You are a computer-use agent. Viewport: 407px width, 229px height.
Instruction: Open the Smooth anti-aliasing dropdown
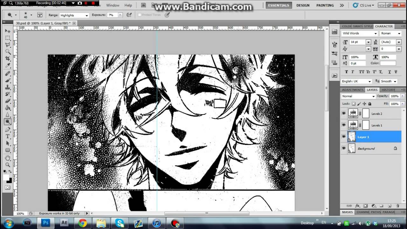pos(389,81)
